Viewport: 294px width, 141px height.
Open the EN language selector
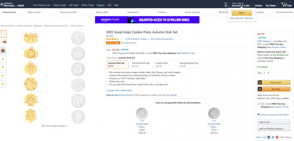226,5
